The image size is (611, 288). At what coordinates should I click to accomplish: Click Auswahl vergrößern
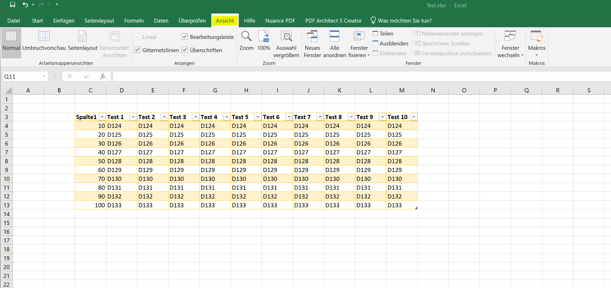pyautogui.click(x=286, y=44)
